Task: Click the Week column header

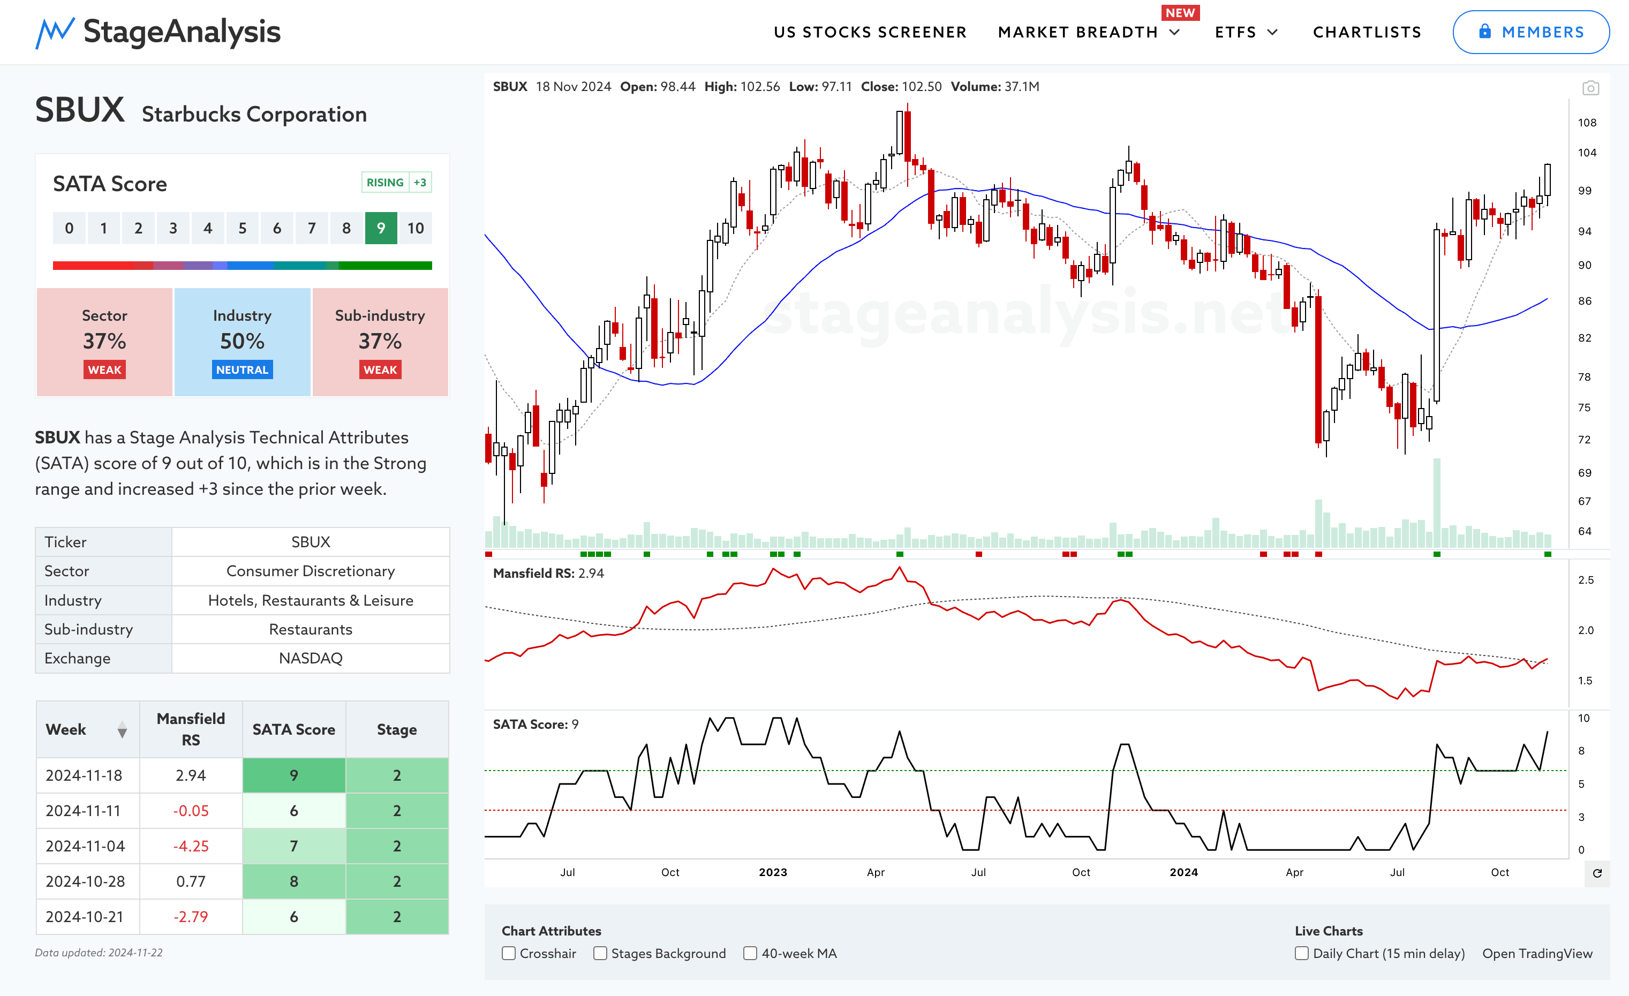Action: 87,730
